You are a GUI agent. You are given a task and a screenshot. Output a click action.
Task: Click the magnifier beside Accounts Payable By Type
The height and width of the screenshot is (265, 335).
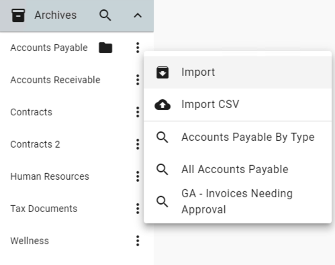tap(162, 138)
